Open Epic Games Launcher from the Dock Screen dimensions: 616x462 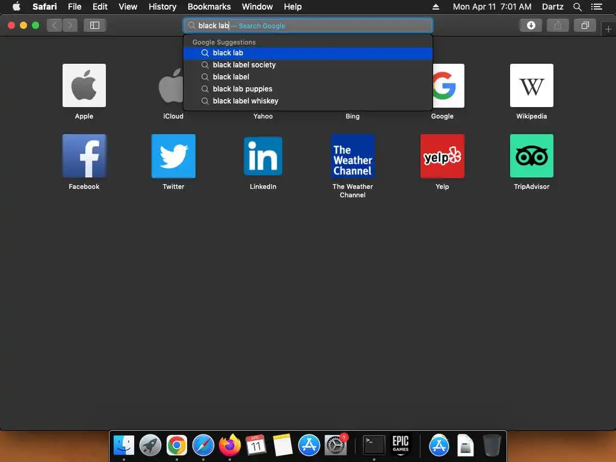[400, 445]
